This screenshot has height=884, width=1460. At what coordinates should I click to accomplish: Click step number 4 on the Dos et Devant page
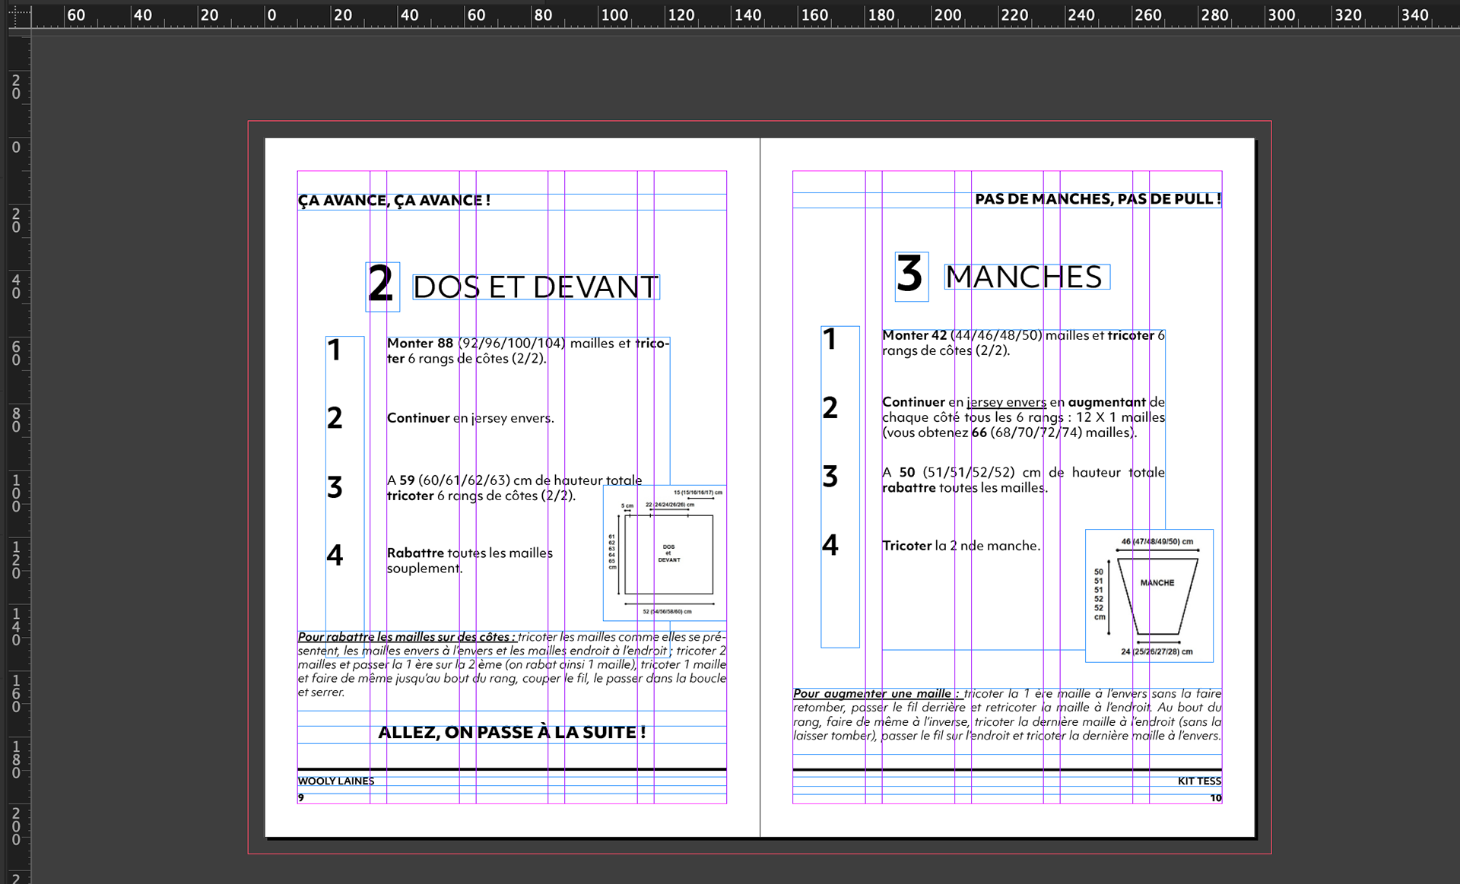(x=335, y=556)
